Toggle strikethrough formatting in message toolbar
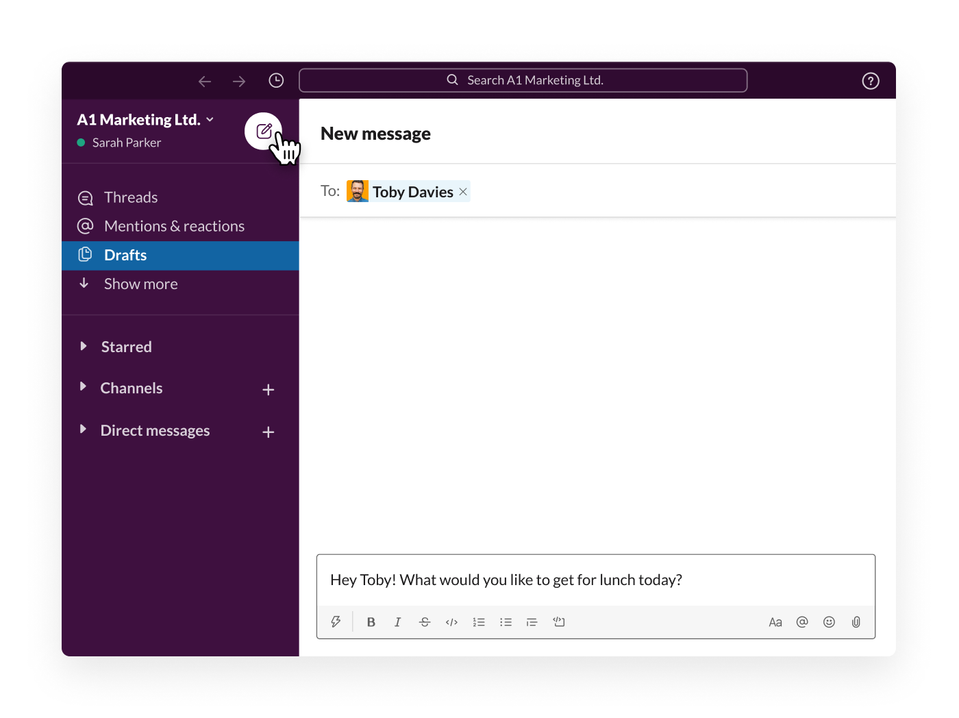This screenshot has height=718, width=959. [x=425, y=622]
